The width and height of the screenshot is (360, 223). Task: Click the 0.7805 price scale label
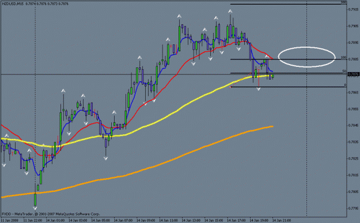(x=353, y=191)
